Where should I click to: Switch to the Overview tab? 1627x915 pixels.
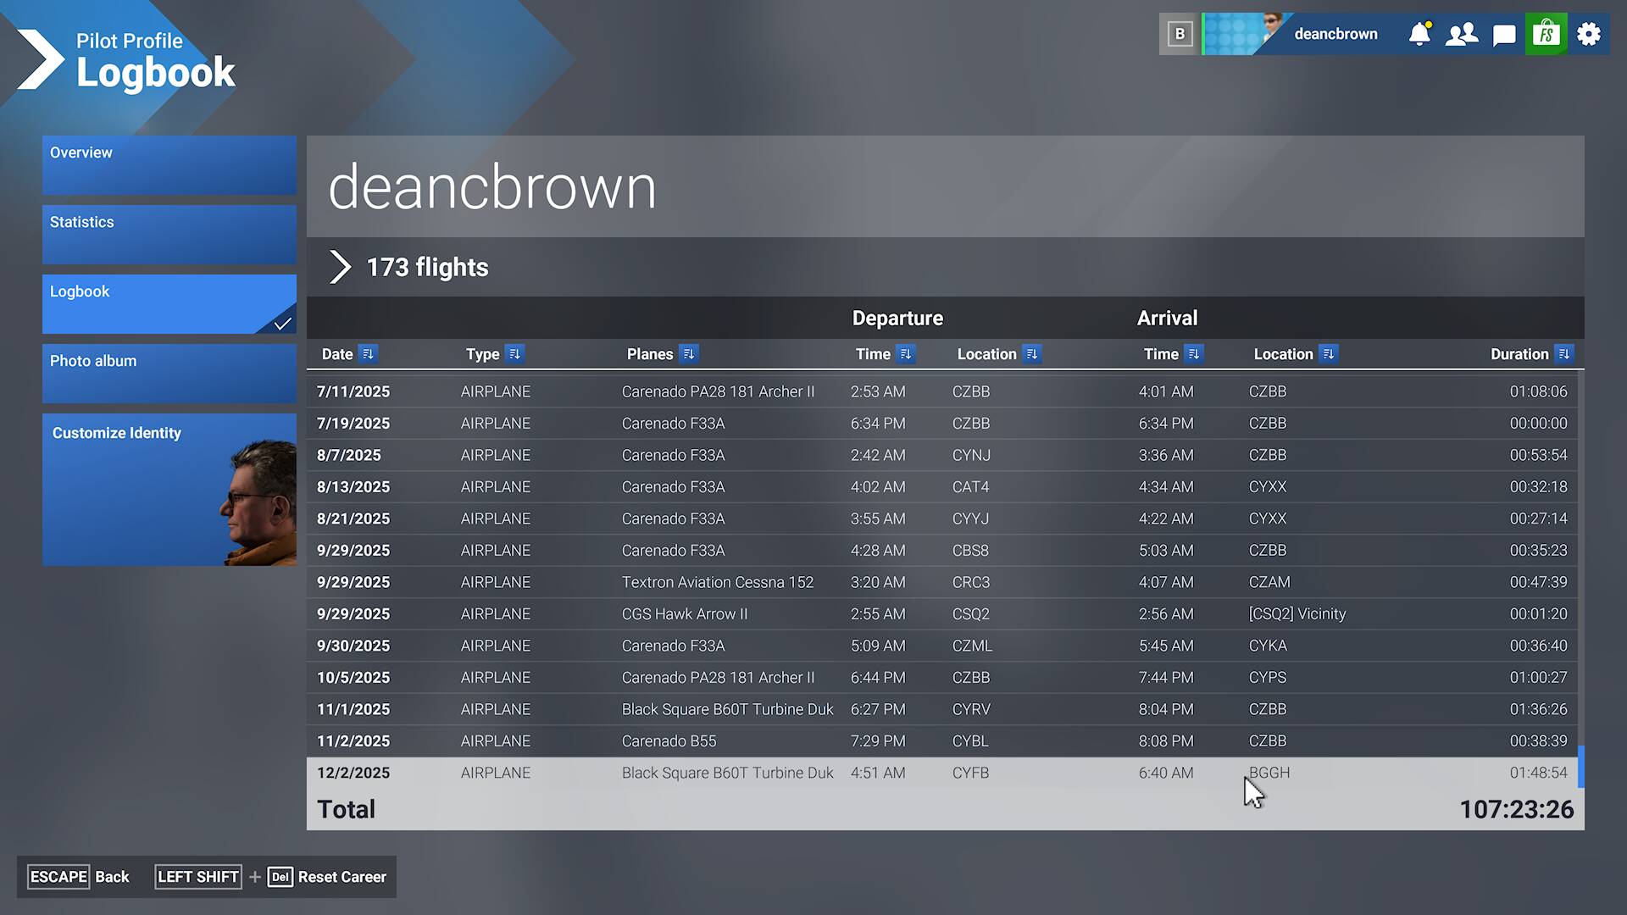tap(169, 165)
